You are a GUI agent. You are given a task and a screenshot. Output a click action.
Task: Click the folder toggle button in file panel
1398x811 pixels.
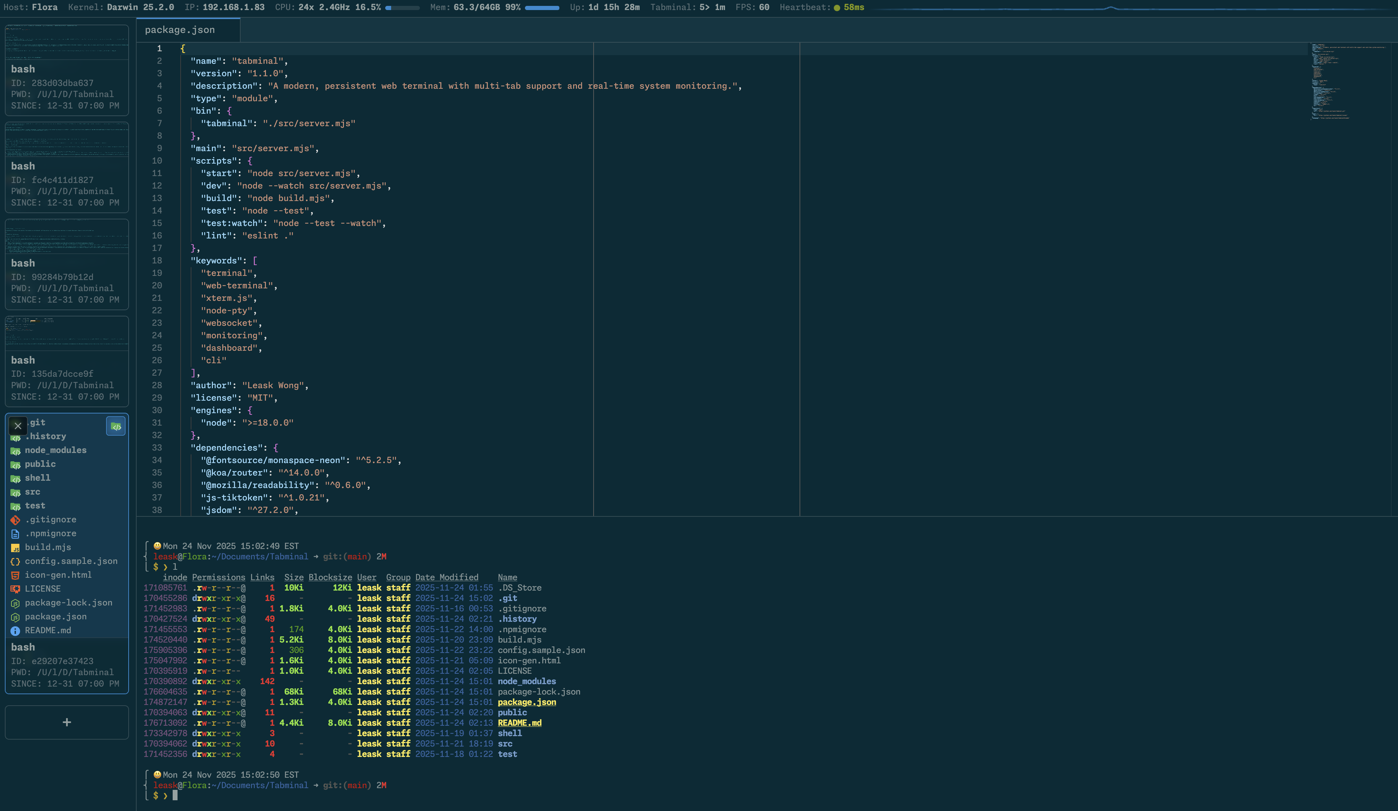[x=115, y=426]
